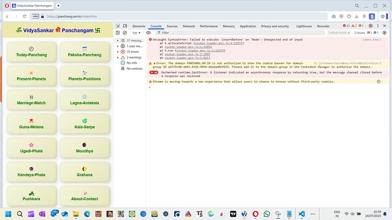Open the Marriage-Match button

(x=31, y=100)
